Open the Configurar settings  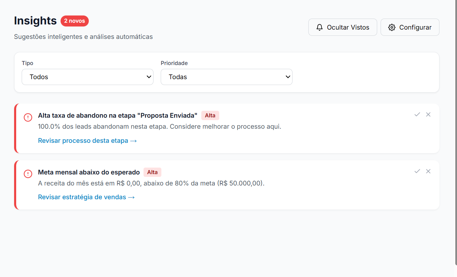410,27
